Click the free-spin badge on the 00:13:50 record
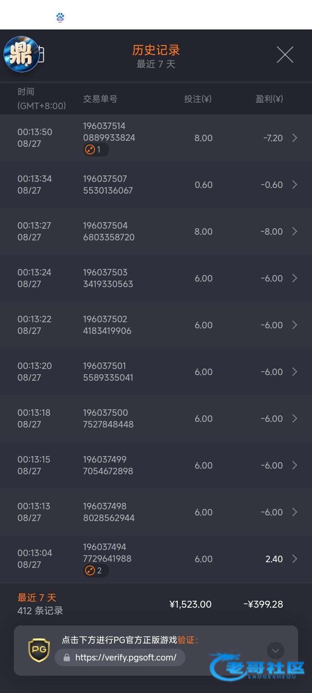The image size is (312, 693). [x=96, y=149]
